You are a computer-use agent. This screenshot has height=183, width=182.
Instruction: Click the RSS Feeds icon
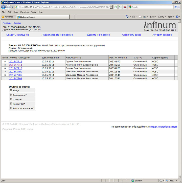[x=133, y=17]
